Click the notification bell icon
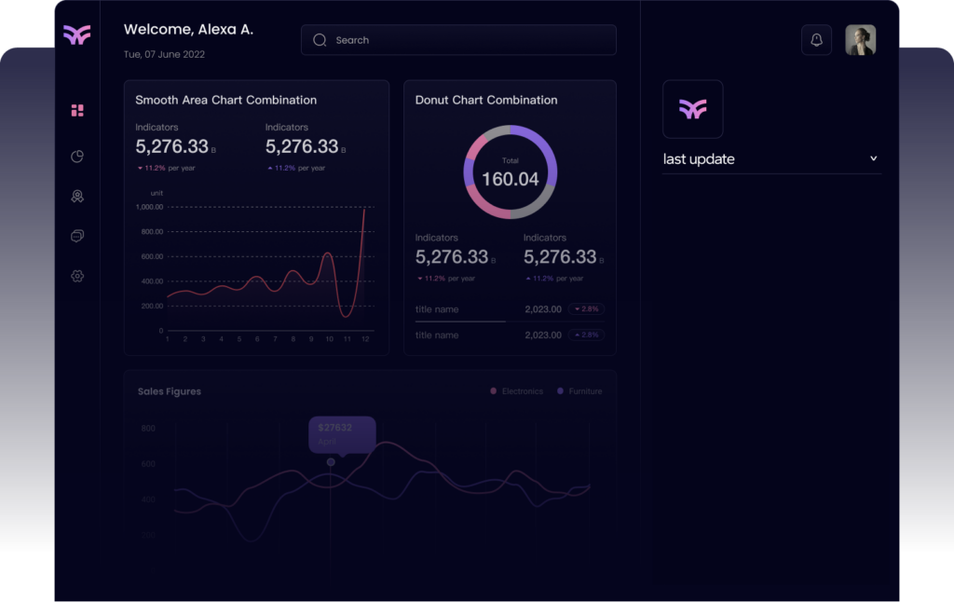 816,40
